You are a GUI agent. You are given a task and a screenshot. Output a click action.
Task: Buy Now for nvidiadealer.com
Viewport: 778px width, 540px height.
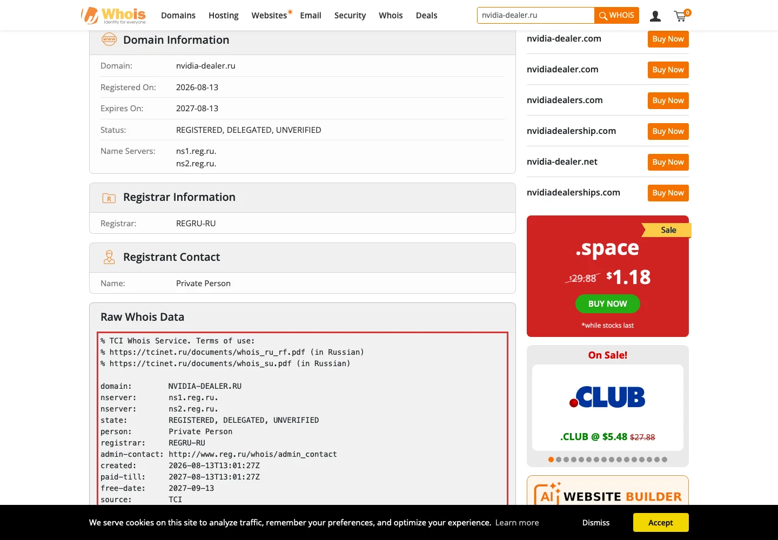(x=668, y=70)
